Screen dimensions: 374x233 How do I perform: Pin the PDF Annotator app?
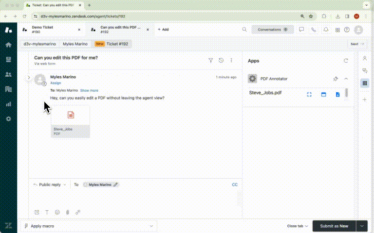coord(335,79)
